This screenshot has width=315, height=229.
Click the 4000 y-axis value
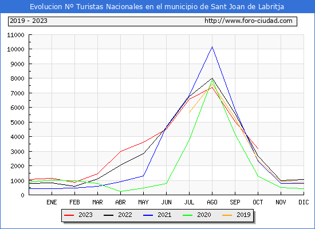click(x=18, y=137)
